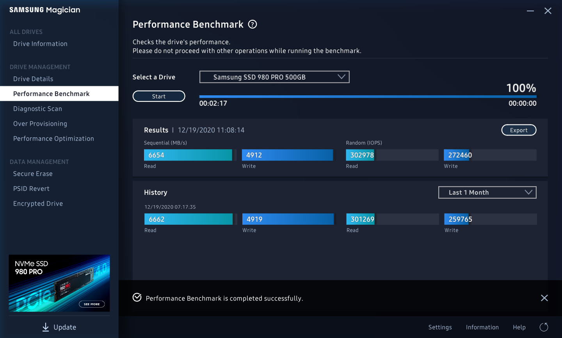Close the Samsung Magician window
562x338 pixels.
point(548,11)
